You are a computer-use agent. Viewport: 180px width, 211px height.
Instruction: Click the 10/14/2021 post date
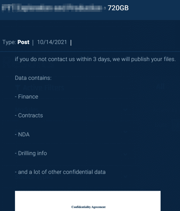[52, 42]
